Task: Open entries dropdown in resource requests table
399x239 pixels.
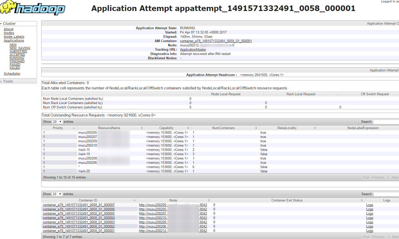Action: point(58,122)
